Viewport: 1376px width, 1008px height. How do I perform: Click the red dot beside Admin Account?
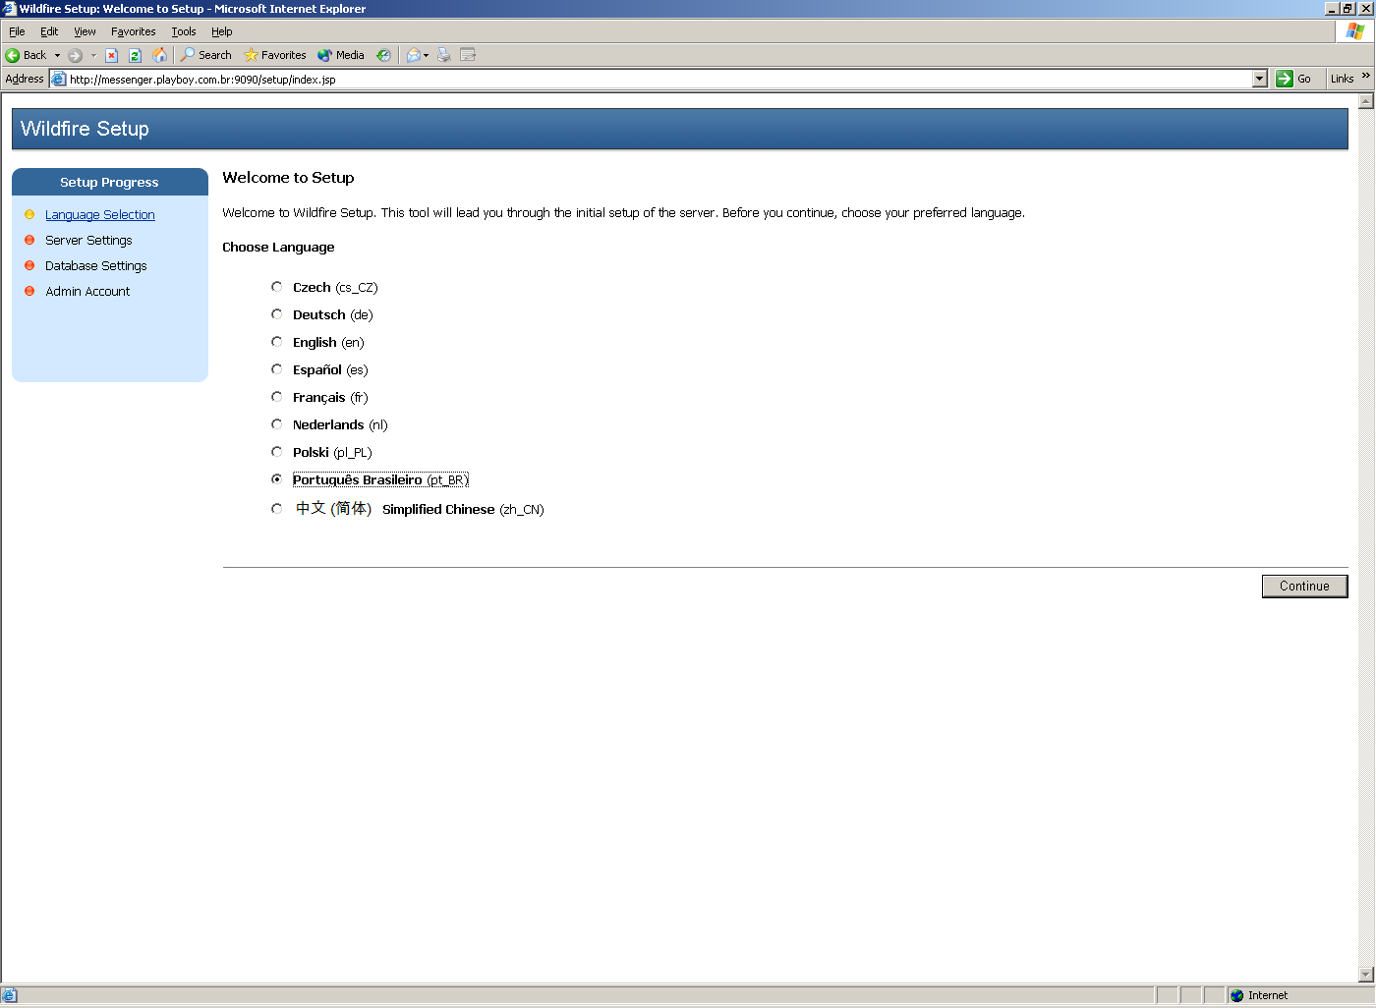click(29, 291)
